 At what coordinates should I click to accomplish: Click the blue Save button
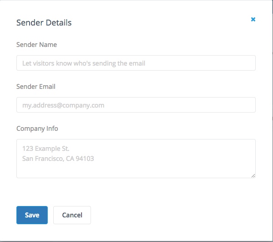[32, 215]
